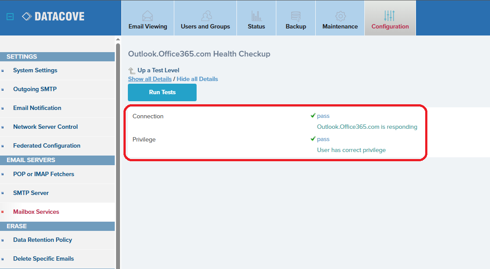
Task: Switch to Users and Groups tab
Action: tap(205, 18)
